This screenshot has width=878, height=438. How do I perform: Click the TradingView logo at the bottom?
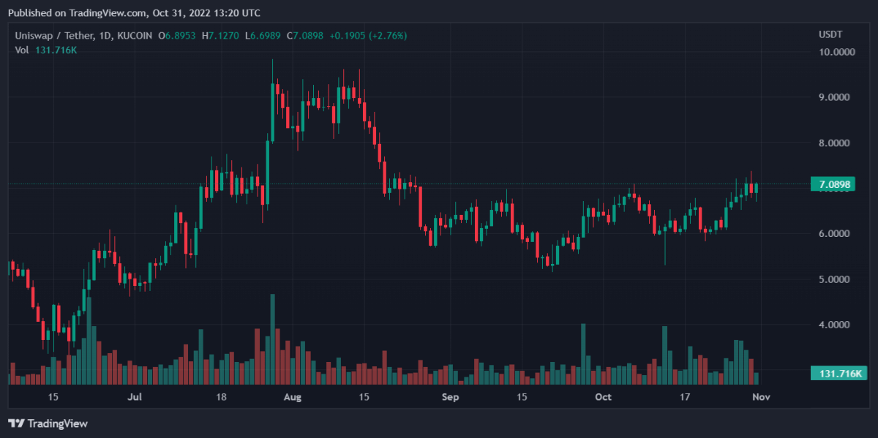[48, 423]
